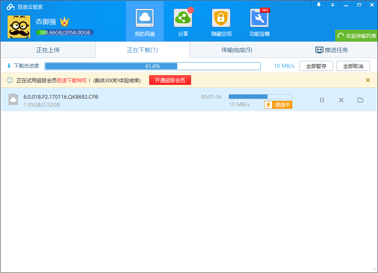Image resolution: width=378 pixels, height=273 pixels.
Task: Click the user avatar picture
Action: [x=19, y=27]
